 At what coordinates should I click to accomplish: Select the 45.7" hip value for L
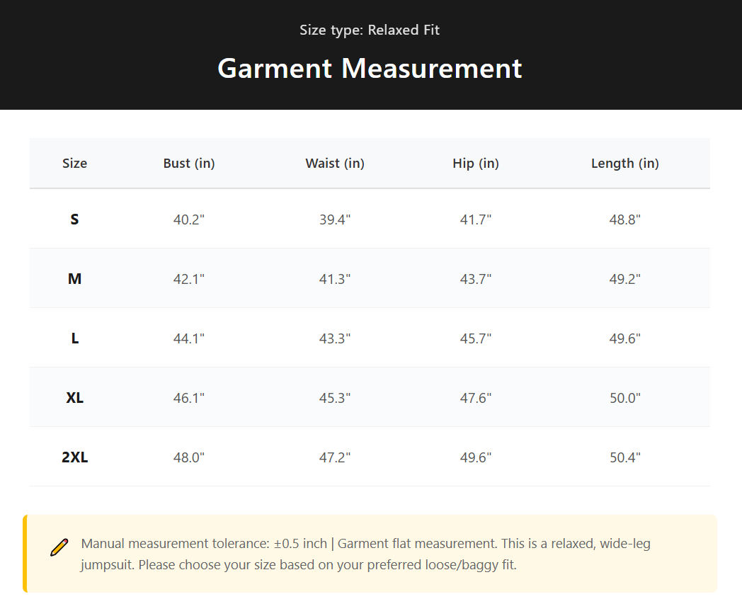(x=476, y=338)
